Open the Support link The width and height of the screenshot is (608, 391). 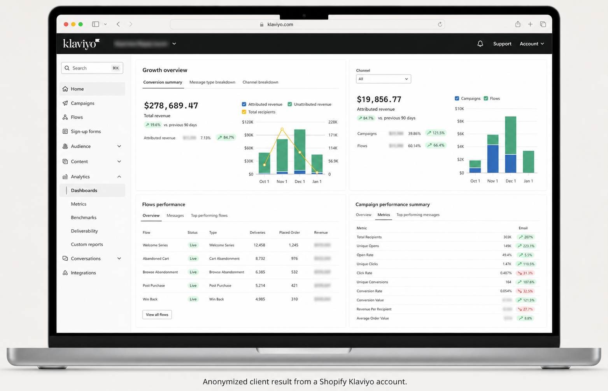point(502,44)
